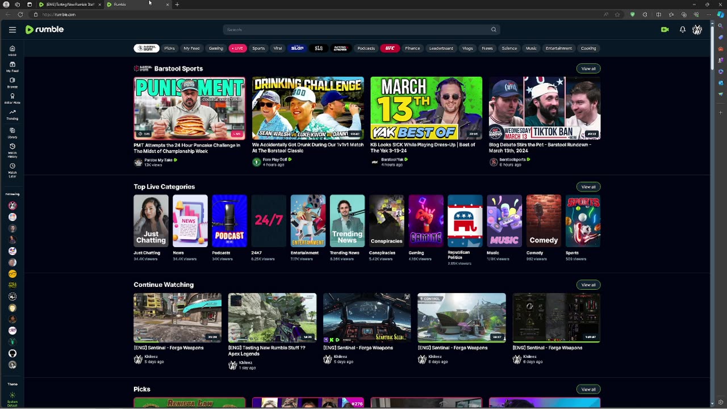Select the Viral category pill

click(278, 48)
